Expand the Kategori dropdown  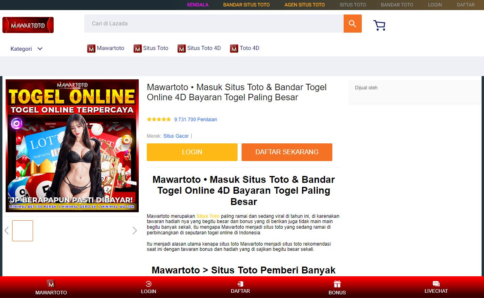pos(27,49)
